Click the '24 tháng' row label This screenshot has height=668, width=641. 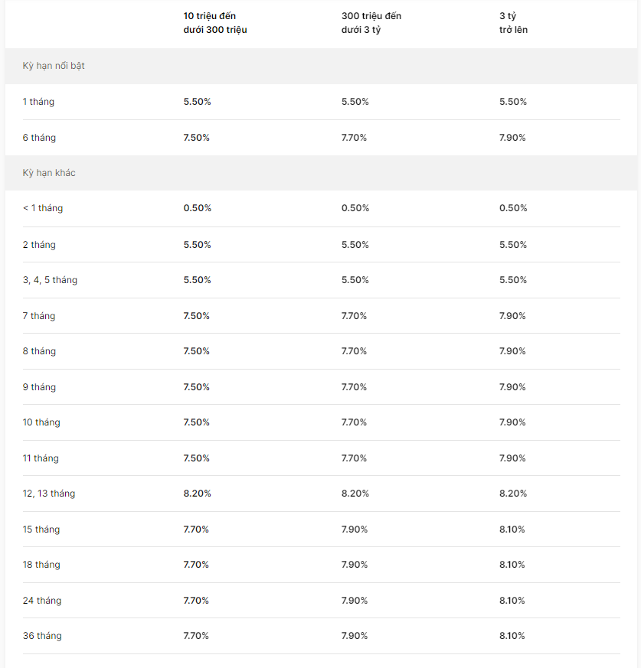tap(42, 601)
